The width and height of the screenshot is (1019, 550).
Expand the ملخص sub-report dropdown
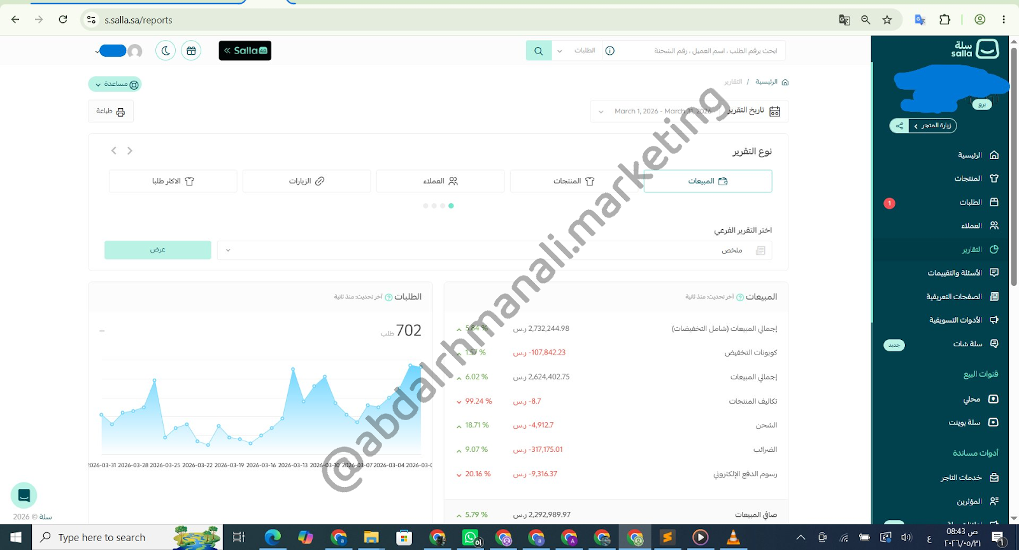[495, 250]
